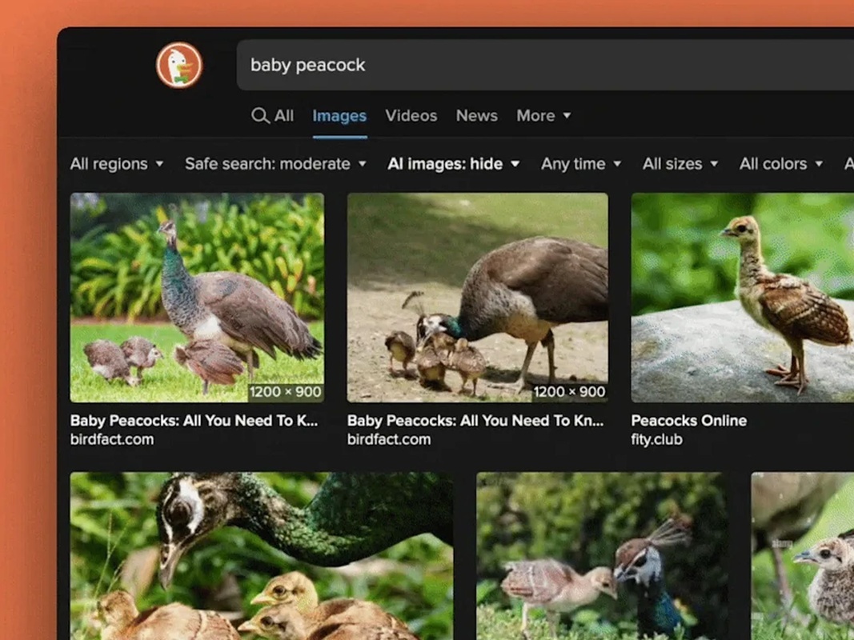The height and width of the screenshot is (640, 854).
Task: Open the birdfact.com result link
Action: 114,439
